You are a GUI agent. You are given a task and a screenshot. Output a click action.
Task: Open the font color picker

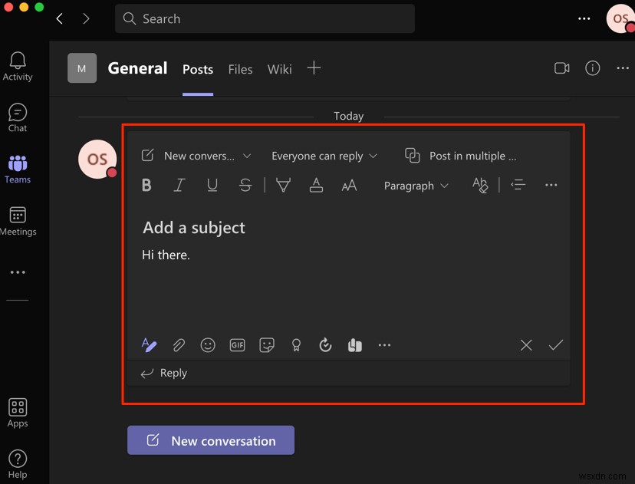pyautogui.click(x=317, y=185)
